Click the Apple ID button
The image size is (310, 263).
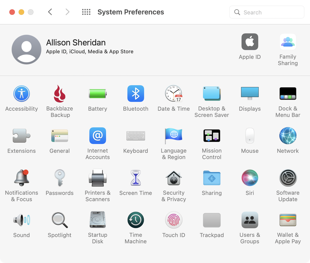tap(250, 42)
